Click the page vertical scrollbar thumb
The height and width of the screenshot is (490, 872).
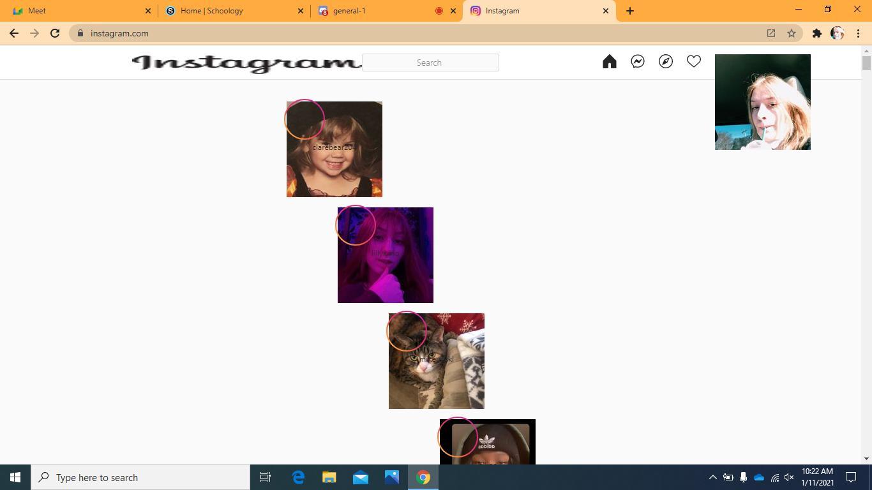866,63
